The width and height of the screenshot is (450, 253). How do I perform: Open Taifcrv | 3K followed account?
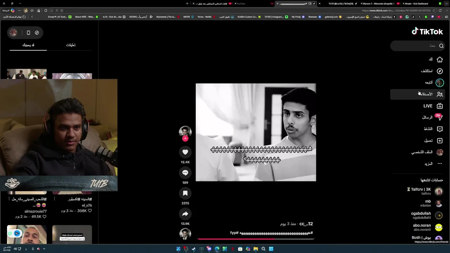click(x=425, y=191)
